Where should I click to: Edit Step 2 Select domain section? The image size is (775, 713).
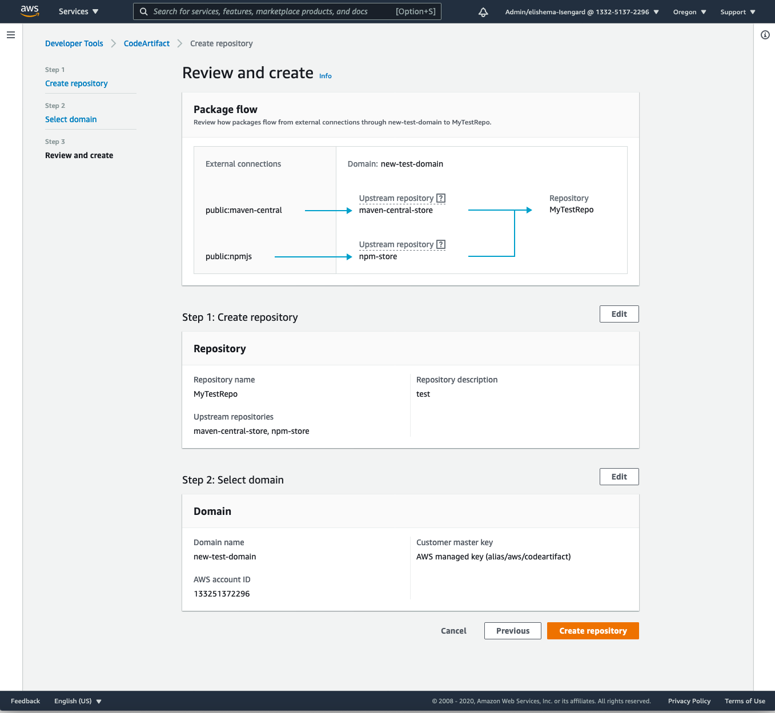coord(619,477)
